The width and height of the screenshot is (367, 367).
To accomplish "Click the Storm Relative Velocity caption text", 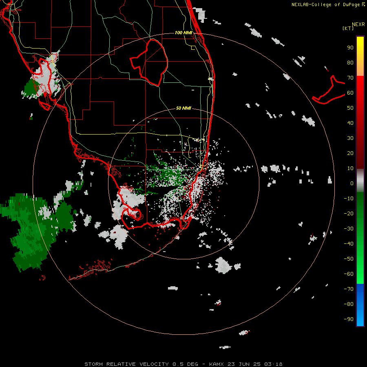I will point(183,364).
